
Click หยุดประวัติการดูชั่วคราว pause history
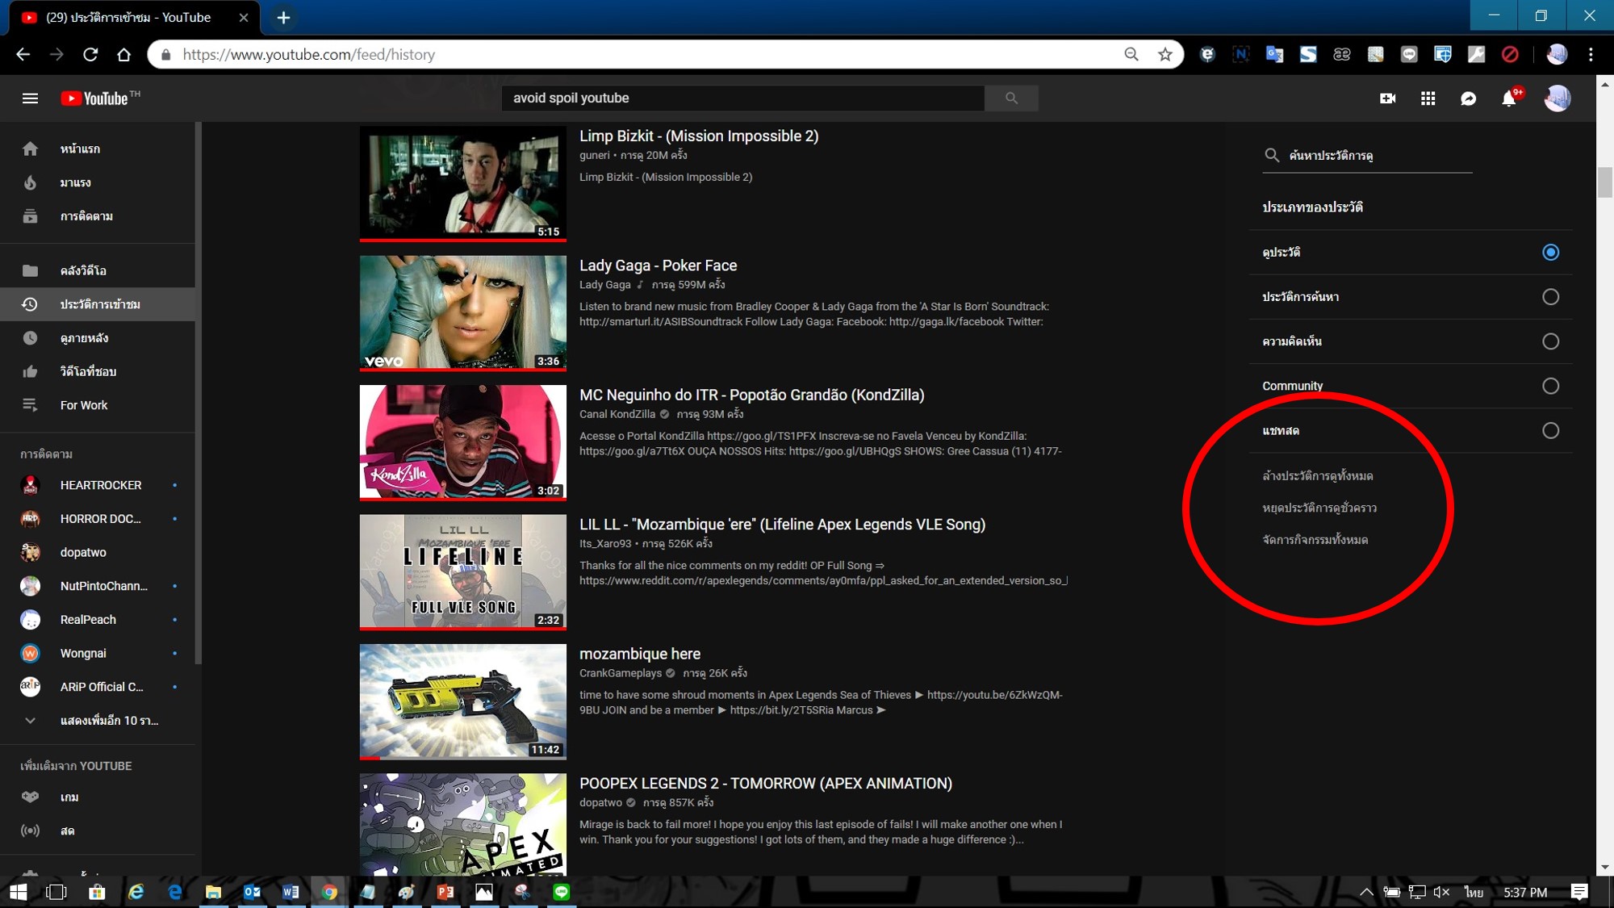[1319, 508]
